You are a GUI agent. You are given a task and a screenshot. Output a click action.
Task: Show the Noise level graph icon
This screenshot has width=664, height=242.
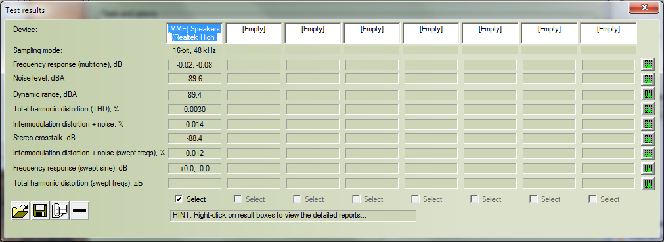[647, 79]
